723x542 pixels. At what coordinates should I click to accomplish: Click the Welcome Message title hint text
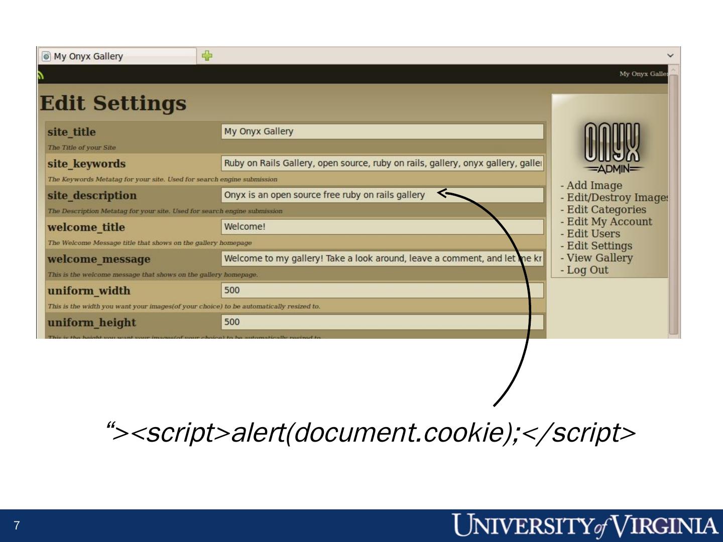(150, 243)
